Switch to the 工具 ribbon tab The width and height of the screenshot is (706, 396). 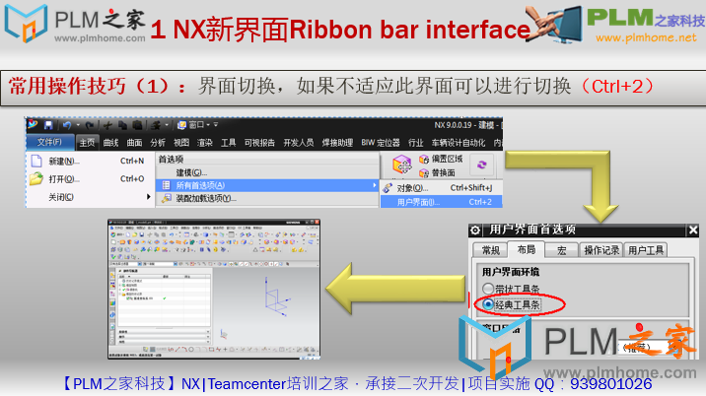pyautogui.click(x=229, y=143)
